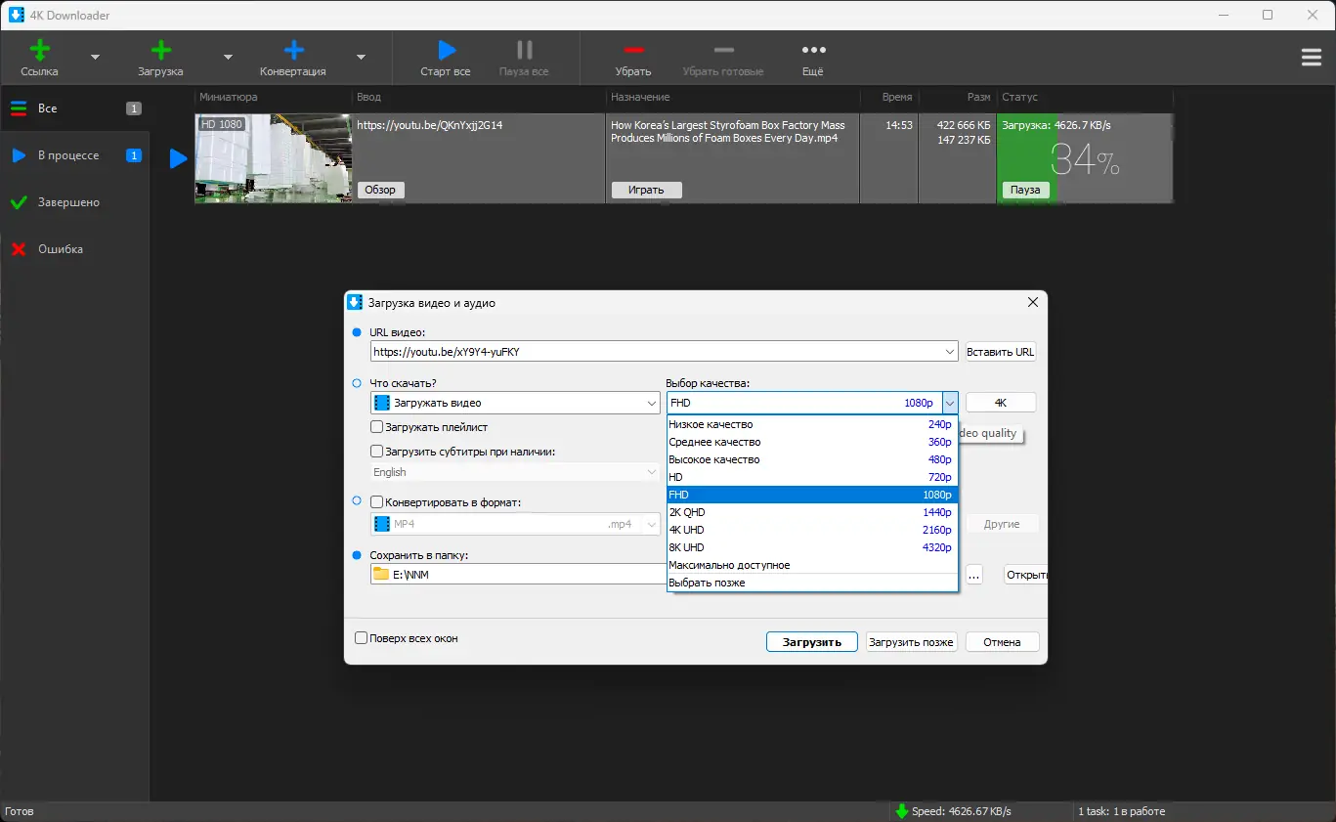Open the Ещё three-dots toolbar icon

pos(813,51)
